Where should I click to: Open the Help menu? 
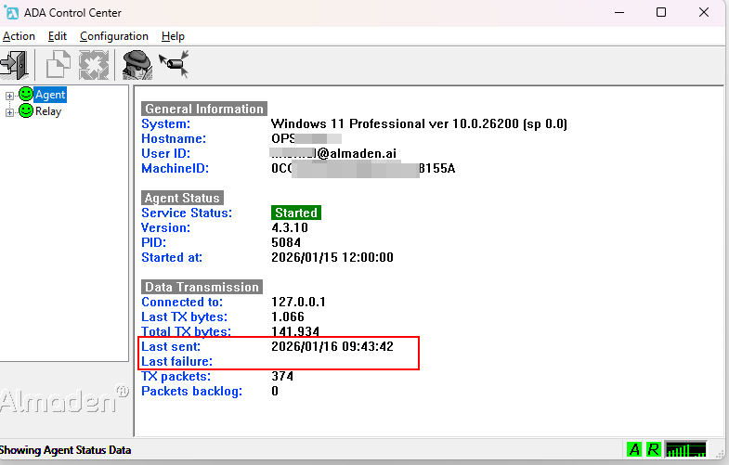173,36
